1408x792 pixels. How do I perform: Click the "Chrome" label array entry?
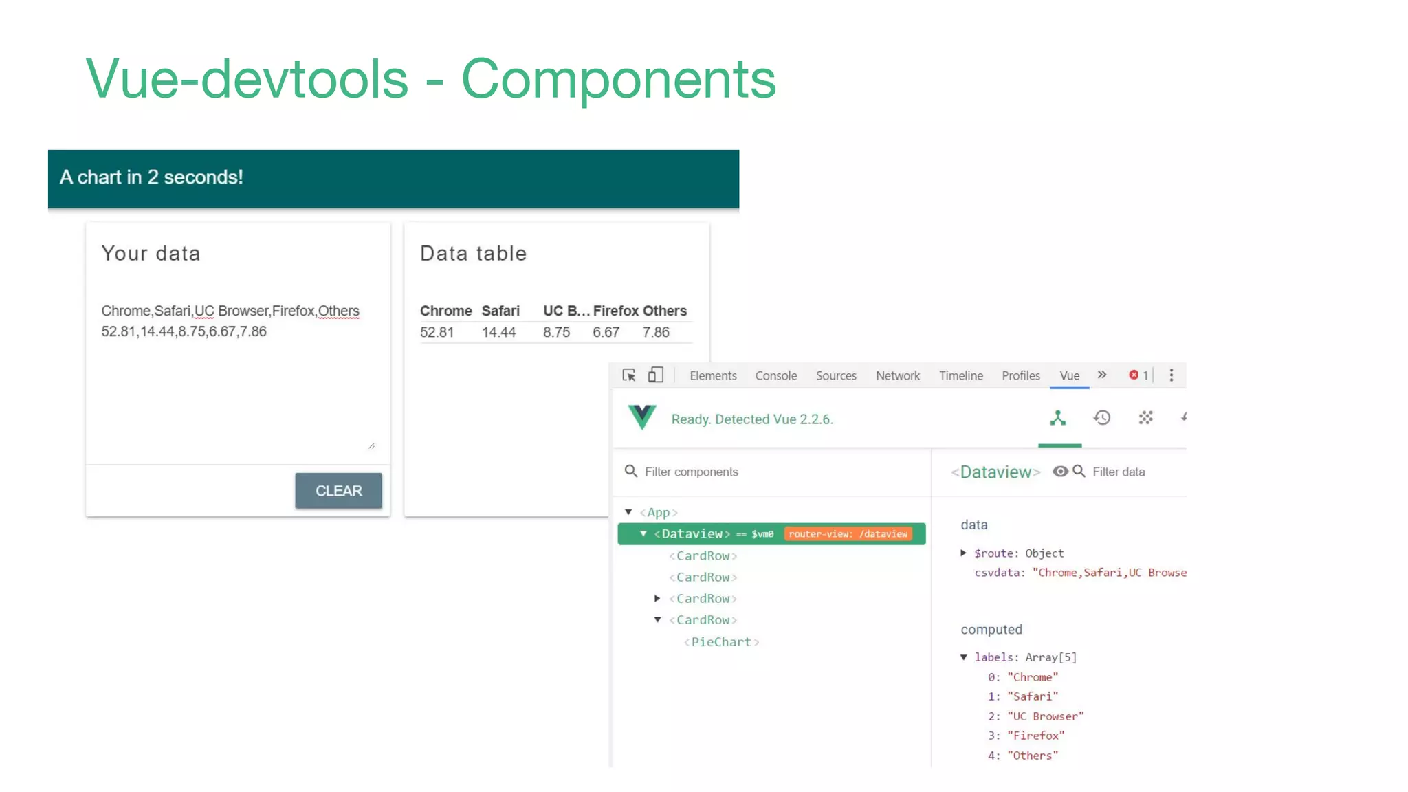(1033, 677)
